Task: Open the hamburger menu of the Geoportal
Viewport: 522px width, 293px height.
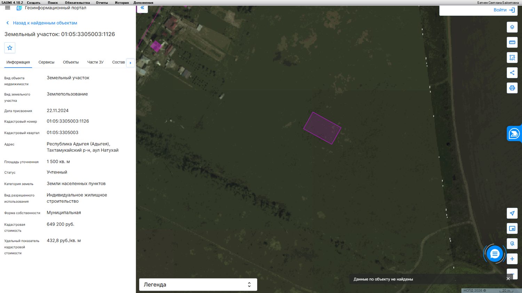Action: click(x=8, y=8)
